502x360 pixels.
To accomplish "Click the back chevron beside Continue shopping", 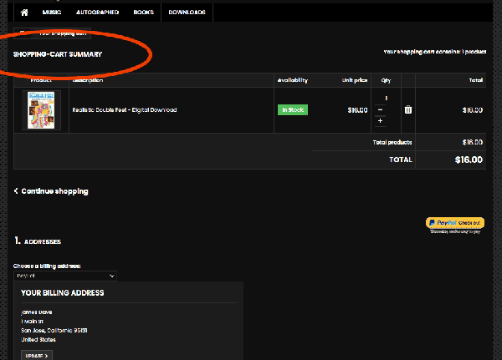I will [16, 191].
